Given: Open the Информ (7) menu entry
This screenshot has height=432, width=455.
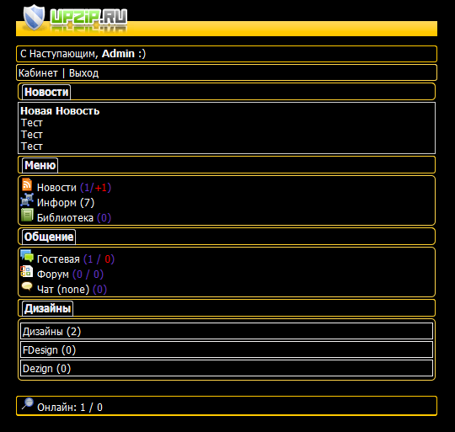Looking at the screenshot, I should point(66,203).
